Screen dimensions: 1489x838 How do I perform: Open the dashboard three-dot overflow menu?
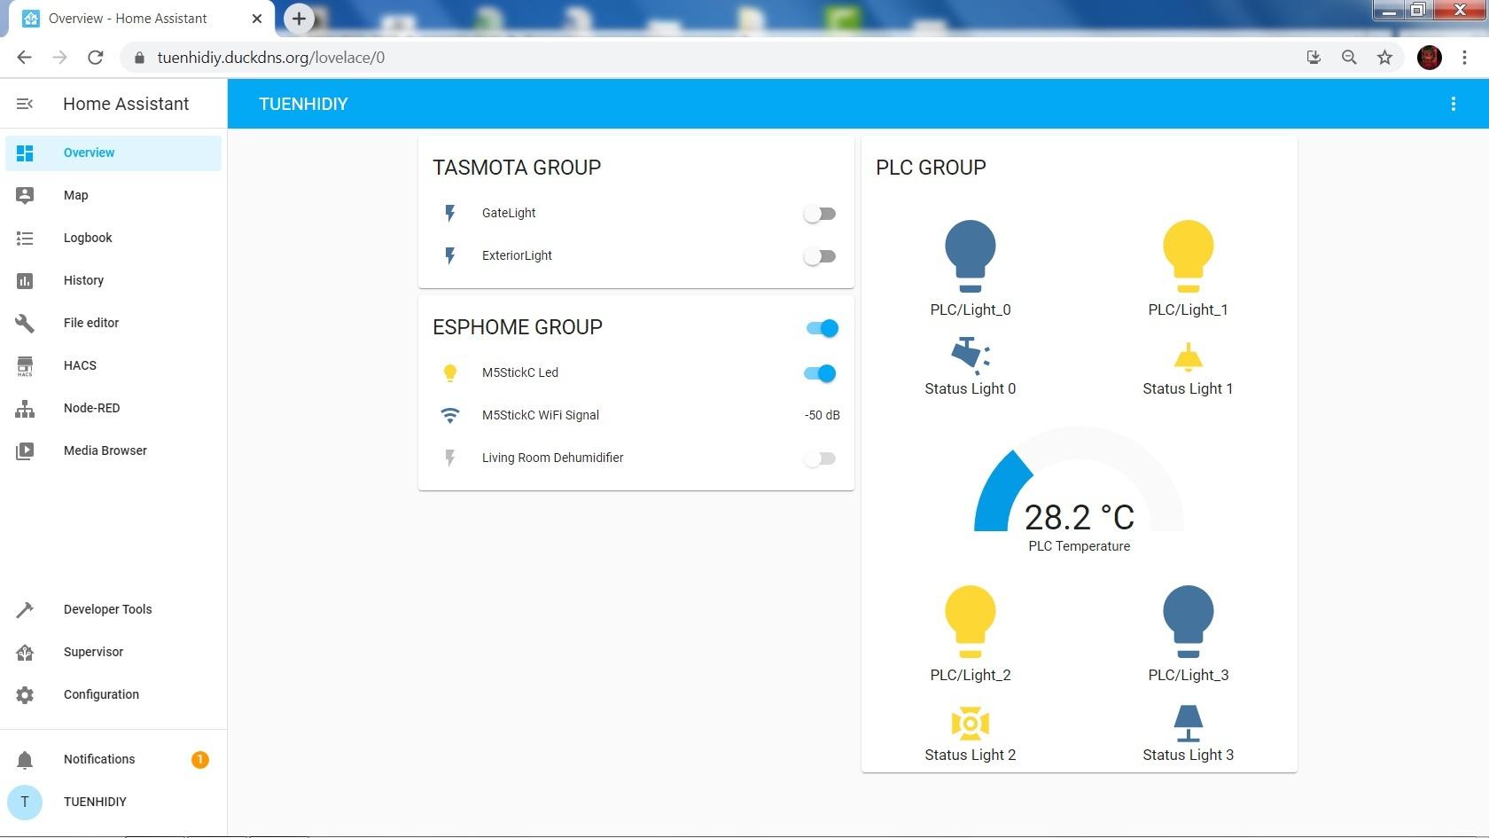pyautogui.click(x=1453, y=104)
